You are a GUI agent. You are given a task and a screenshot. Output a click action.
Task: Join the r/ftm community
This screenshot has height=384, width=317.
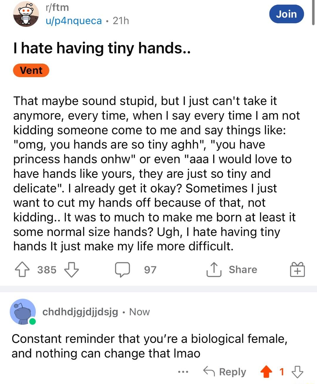[x=286, y=14]
